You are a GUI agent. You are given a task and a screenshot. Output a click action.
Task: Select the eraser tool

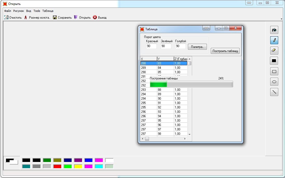[x=274, y=50]
